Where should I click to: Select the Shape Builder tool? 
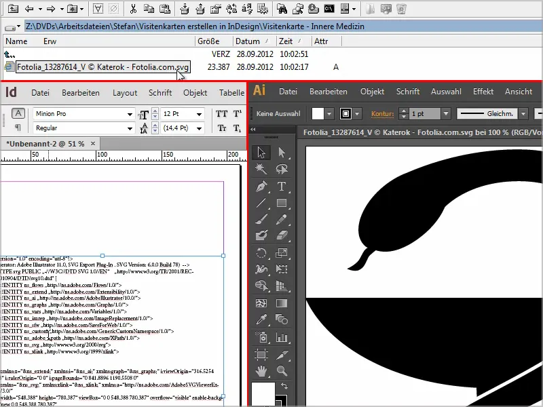[261, 286]
